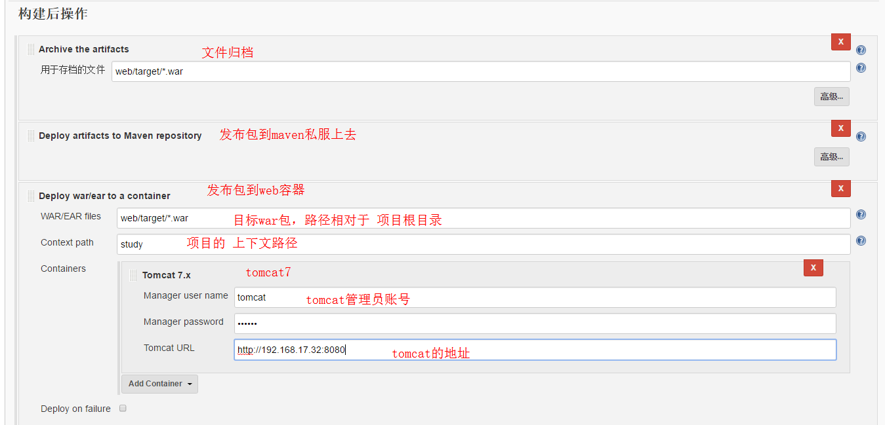The image size is (885, 425).
Task: Select the Tomcat 7.x container title
Action: point(167,275)
